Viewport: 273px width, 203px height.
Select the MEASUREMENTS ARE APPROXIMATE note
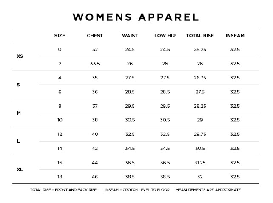(x=208, y=190)
